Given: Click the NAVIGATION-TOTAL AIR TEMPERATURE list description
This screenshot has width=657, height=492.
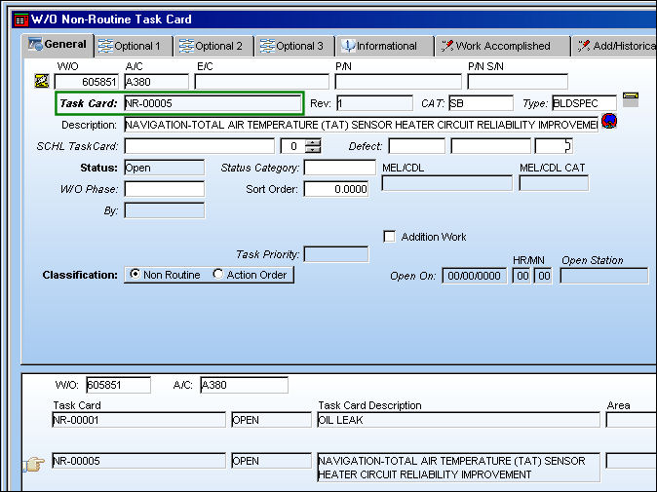Looking at the screenshot, I should point(458,468).
